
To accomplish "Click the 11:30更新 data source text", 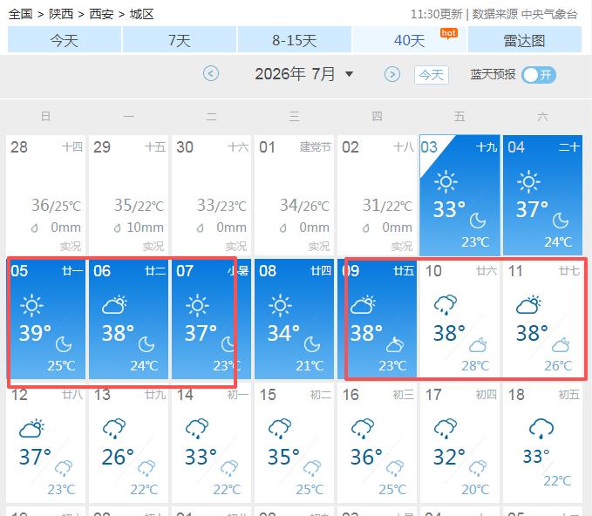I will pyautogui.click(x=493, y=14).
